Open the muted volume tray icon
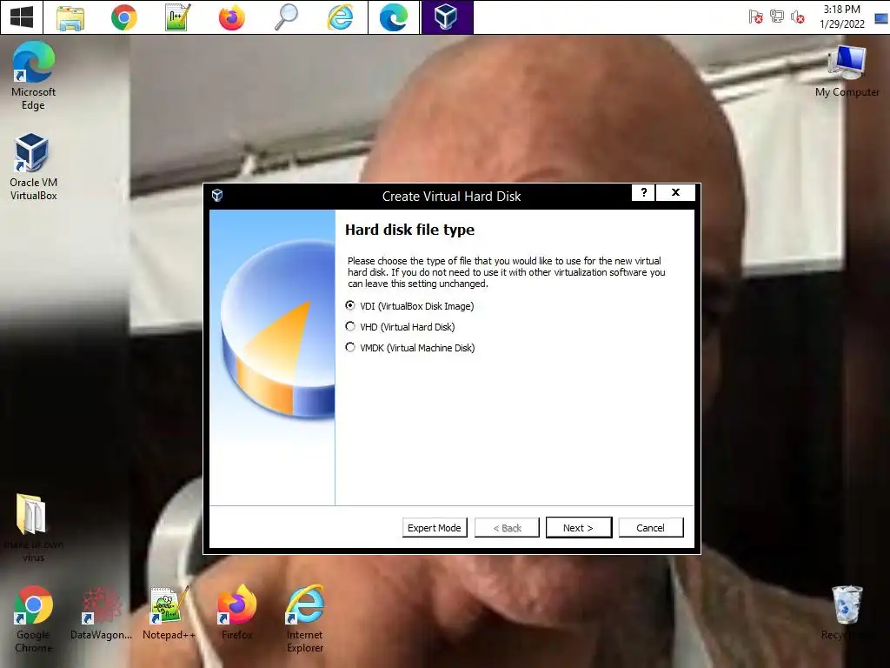The image size is (890, 668). tap(798, 17)
